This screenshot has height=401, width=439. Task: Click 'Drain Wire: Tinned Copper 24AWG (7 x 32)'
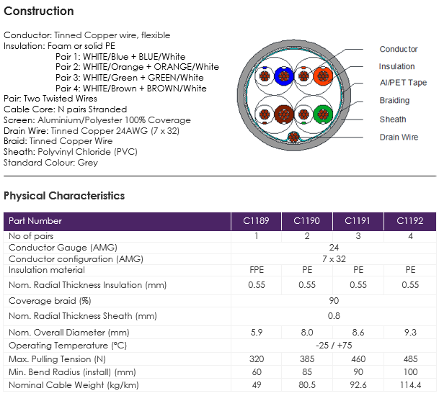[x=92, y=131]
